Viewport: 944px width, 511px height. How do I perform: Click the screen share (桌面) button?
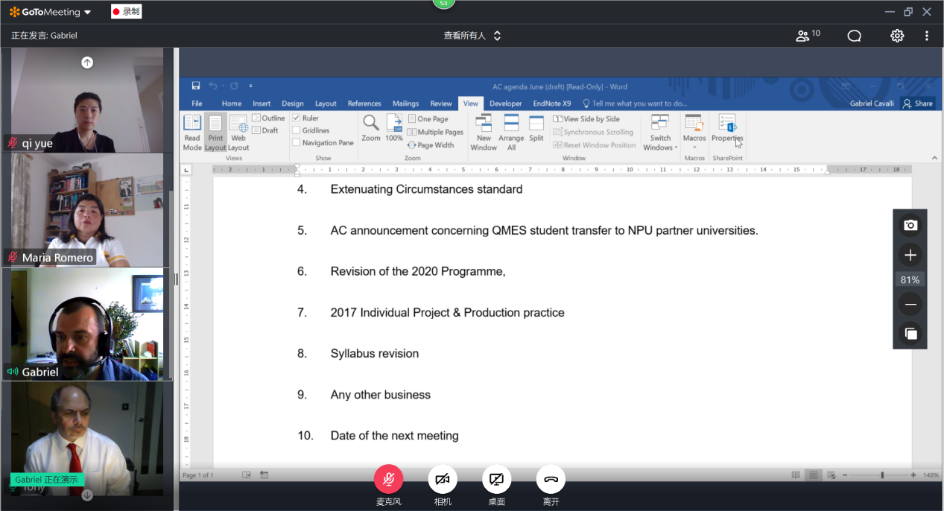[497, 479]
